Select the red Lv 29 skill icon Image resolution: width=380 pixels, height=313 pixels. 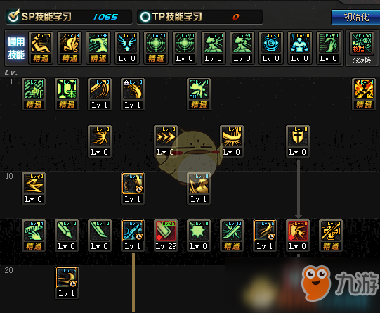click(x=166, y=236)
